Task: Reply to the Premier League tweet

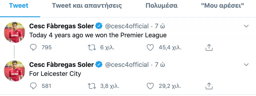Action: pyautogui.click(x=33, y=48)
